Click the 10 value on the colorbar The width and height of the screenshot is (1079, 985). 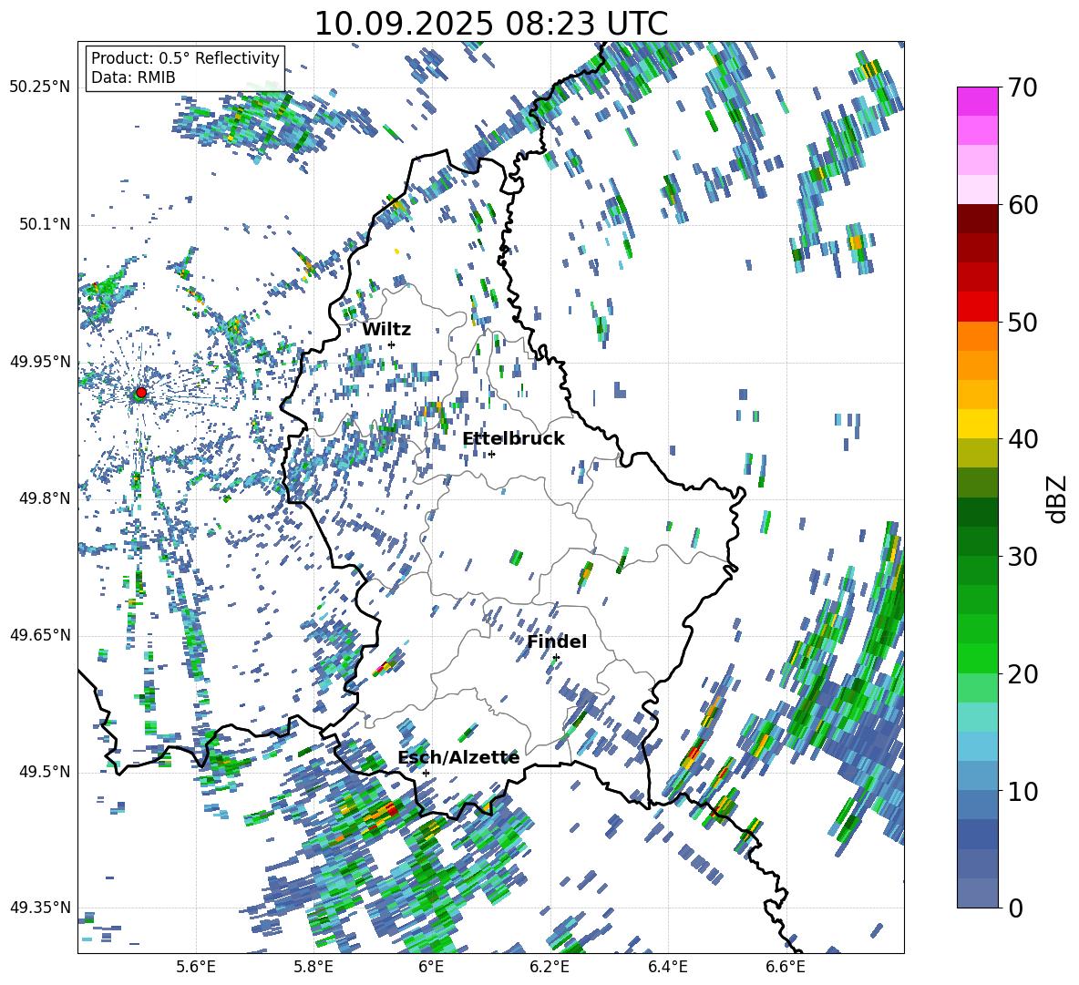coord(1022,791)
